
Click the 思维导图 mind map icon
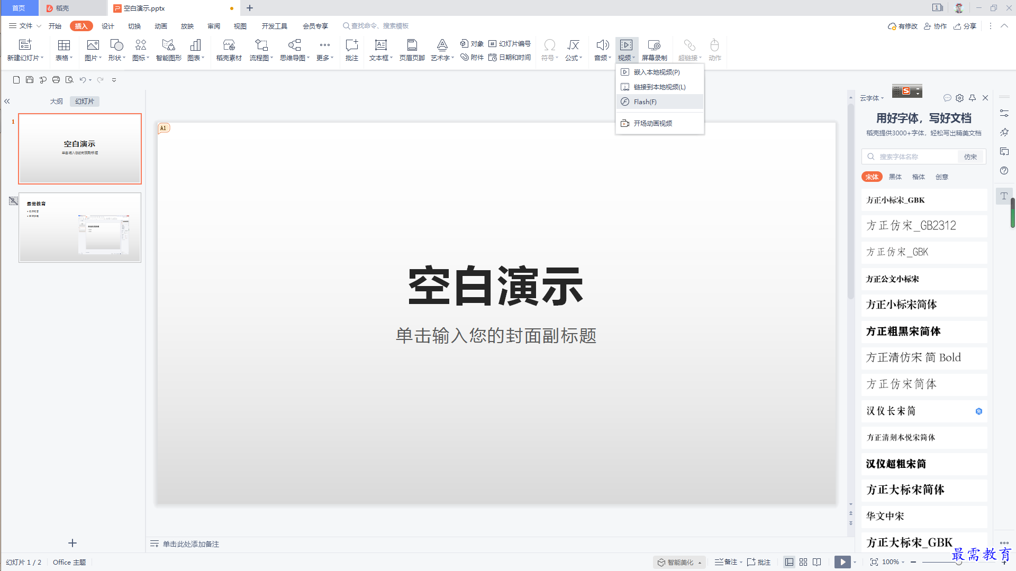[x=294, y=45]
